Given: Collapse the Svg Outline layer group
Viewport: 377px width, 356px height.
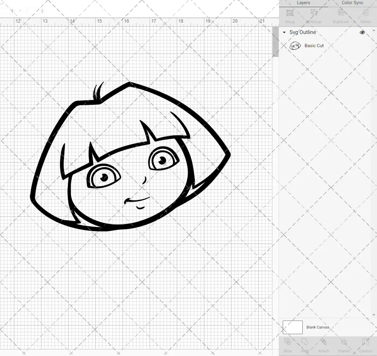Looking at the screenshot, I should point(284,32).
